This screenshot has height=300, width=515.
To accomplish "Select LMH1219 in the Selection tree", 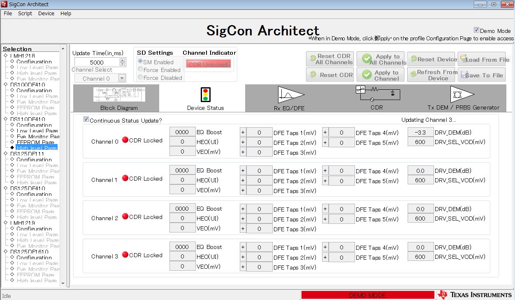I will pos(23,223).
